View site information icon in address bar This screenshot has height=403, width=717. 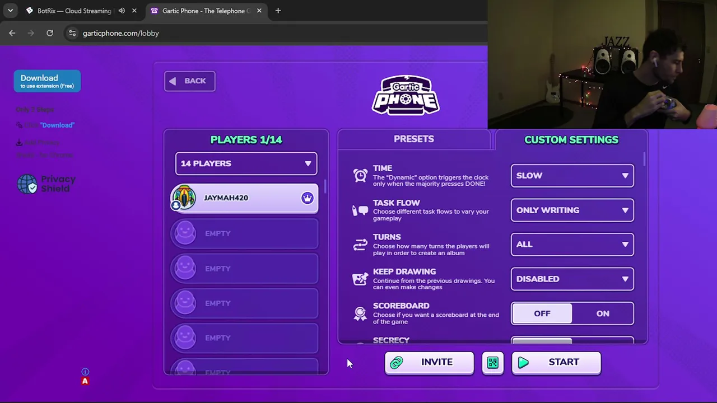tap(72, 33)
